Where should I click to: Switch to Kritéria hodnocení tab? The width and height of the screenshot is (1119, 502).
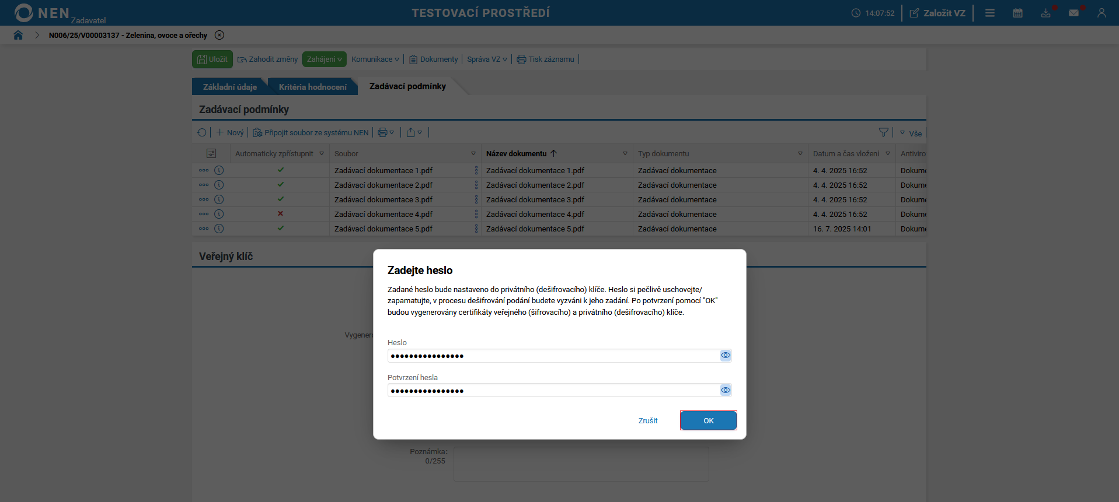click(312, 87)
